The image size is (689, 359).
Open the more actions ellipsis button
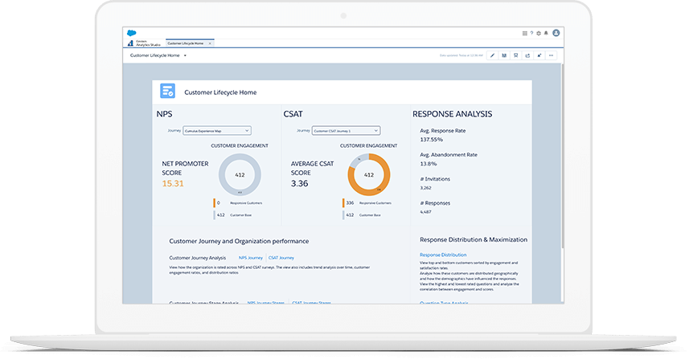pos(551,55)
